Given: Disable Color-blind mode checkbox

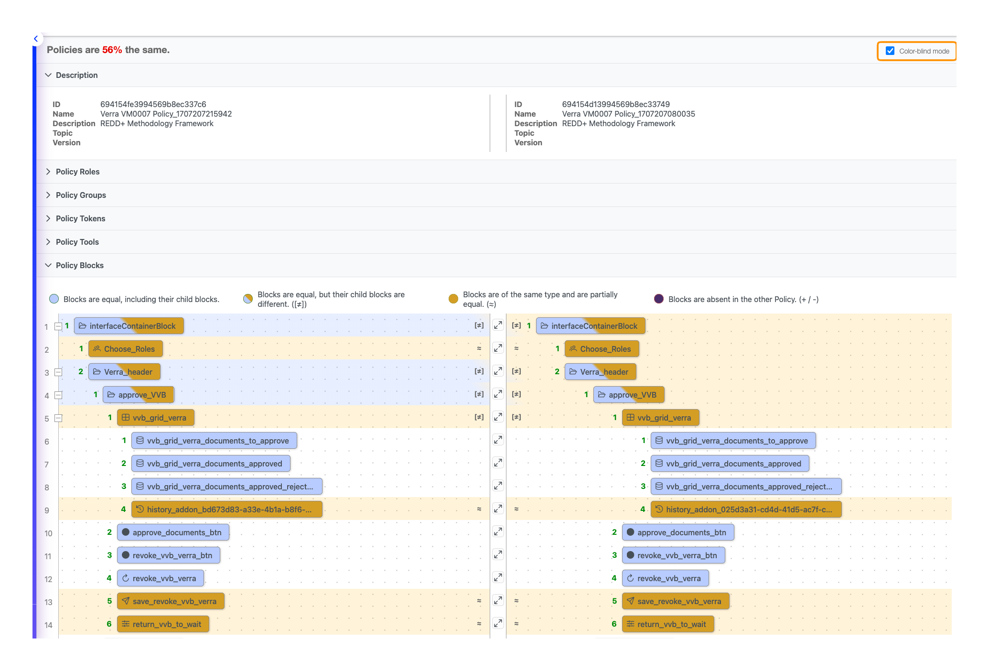Looking at the screenshot, I should [x=890, y=51].
